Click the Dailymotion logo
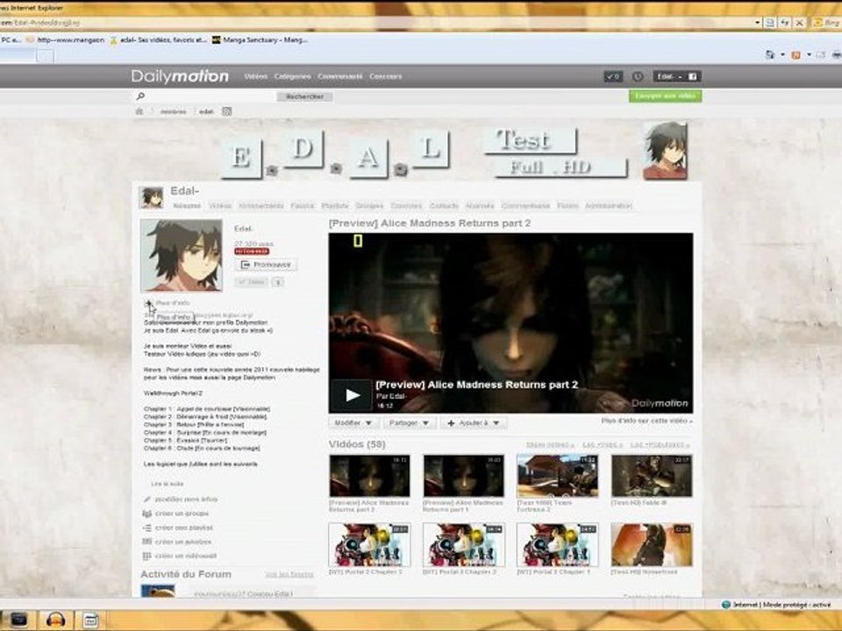This screenshot has height=631, width=842. pos(180,76)
